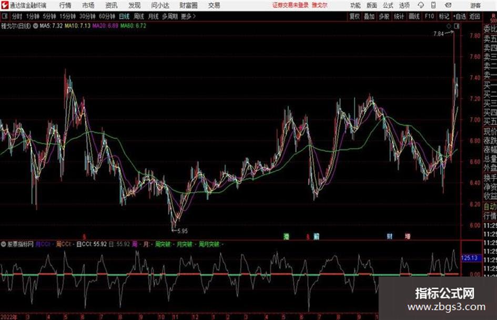This screenshot has height=320, width=497.
Task: Open the 问小达 menu
Action: [x=160, y=5]
